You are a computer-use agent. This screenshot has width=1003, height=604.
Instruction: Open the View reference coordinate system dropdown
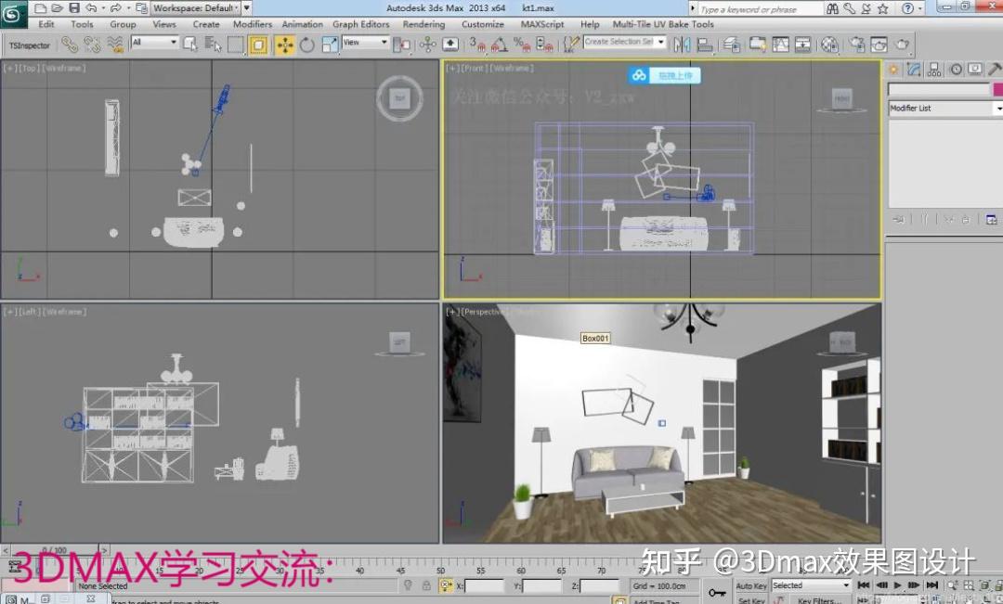click(x=362, y=44)
